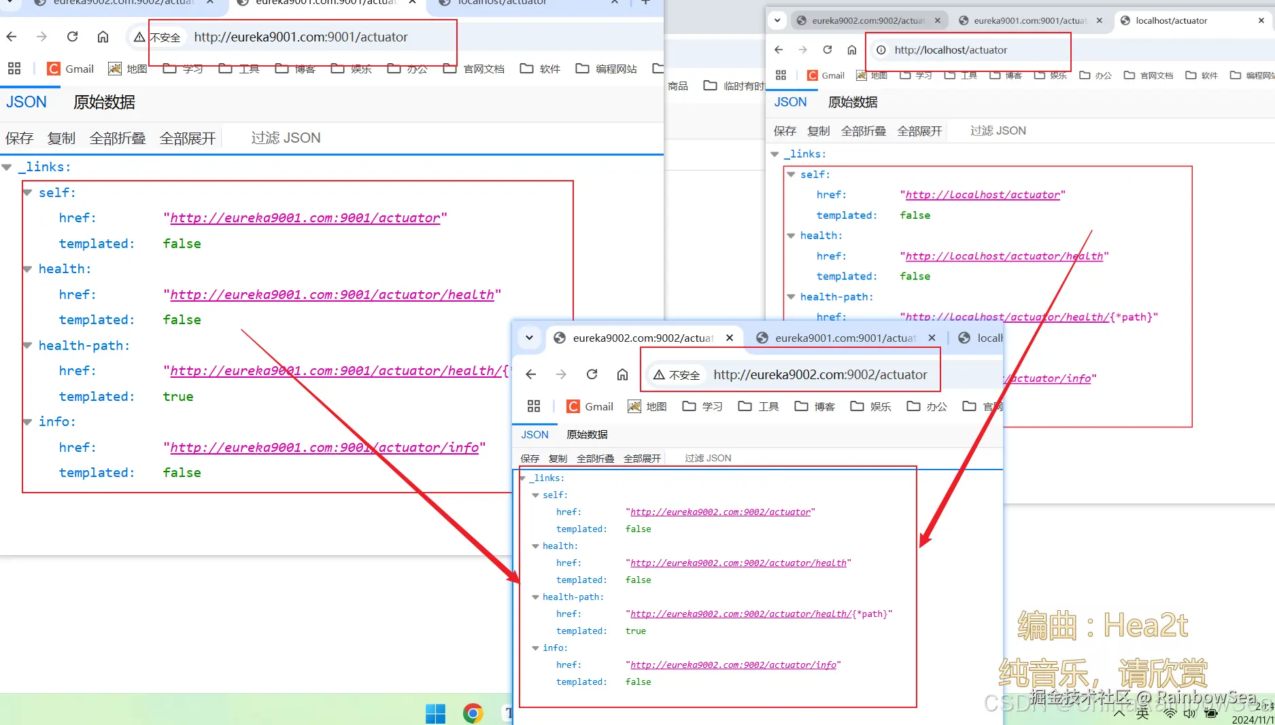Reload the front eureka9002 window page

592,374
